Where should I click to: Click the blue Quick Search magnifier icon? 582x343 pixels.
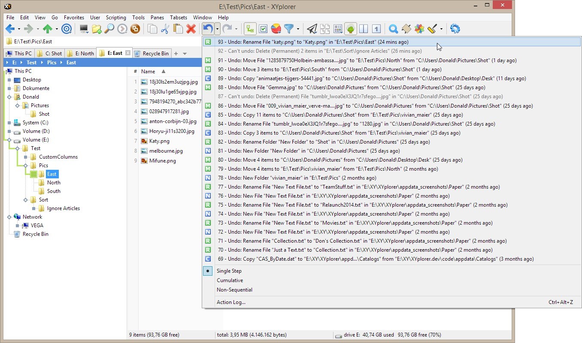click(x=393, y=29)
